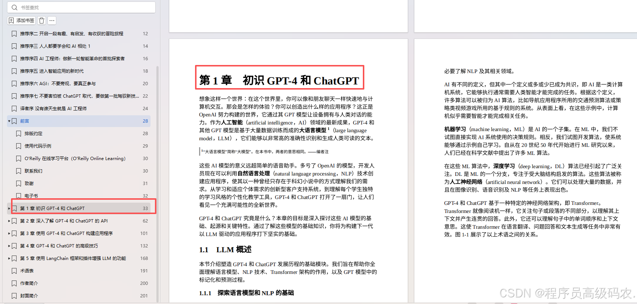Go to 封面简介 bookmark
This screenshot has height=304, width=637.
pyautogui.click(x=29, y=296)
